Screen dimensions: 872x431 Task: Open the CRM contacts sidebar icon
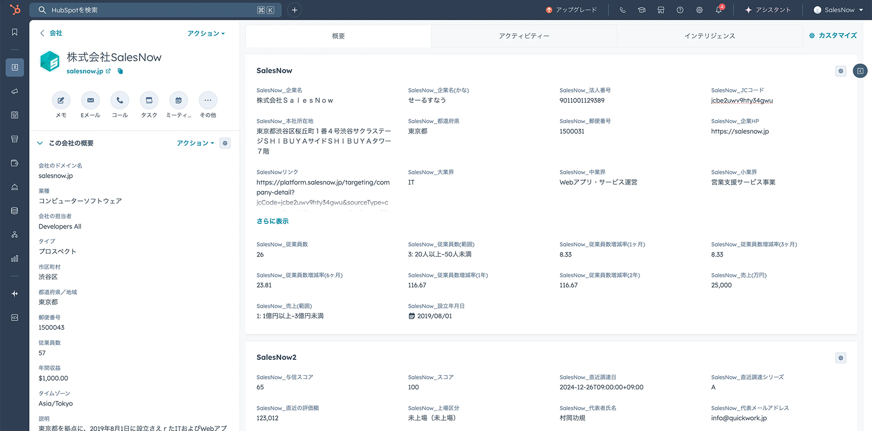(15, 68)
